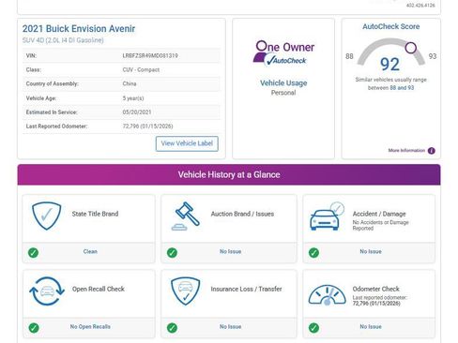Screen dimensions: 458x343
Task: Click green checkmark beside Clean status
Action: tap(33, 252)
